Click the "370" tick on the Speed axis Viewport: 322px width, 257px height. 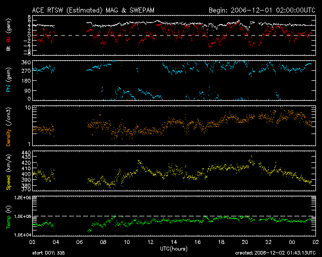pyautogui.click(x=26, y=190)
